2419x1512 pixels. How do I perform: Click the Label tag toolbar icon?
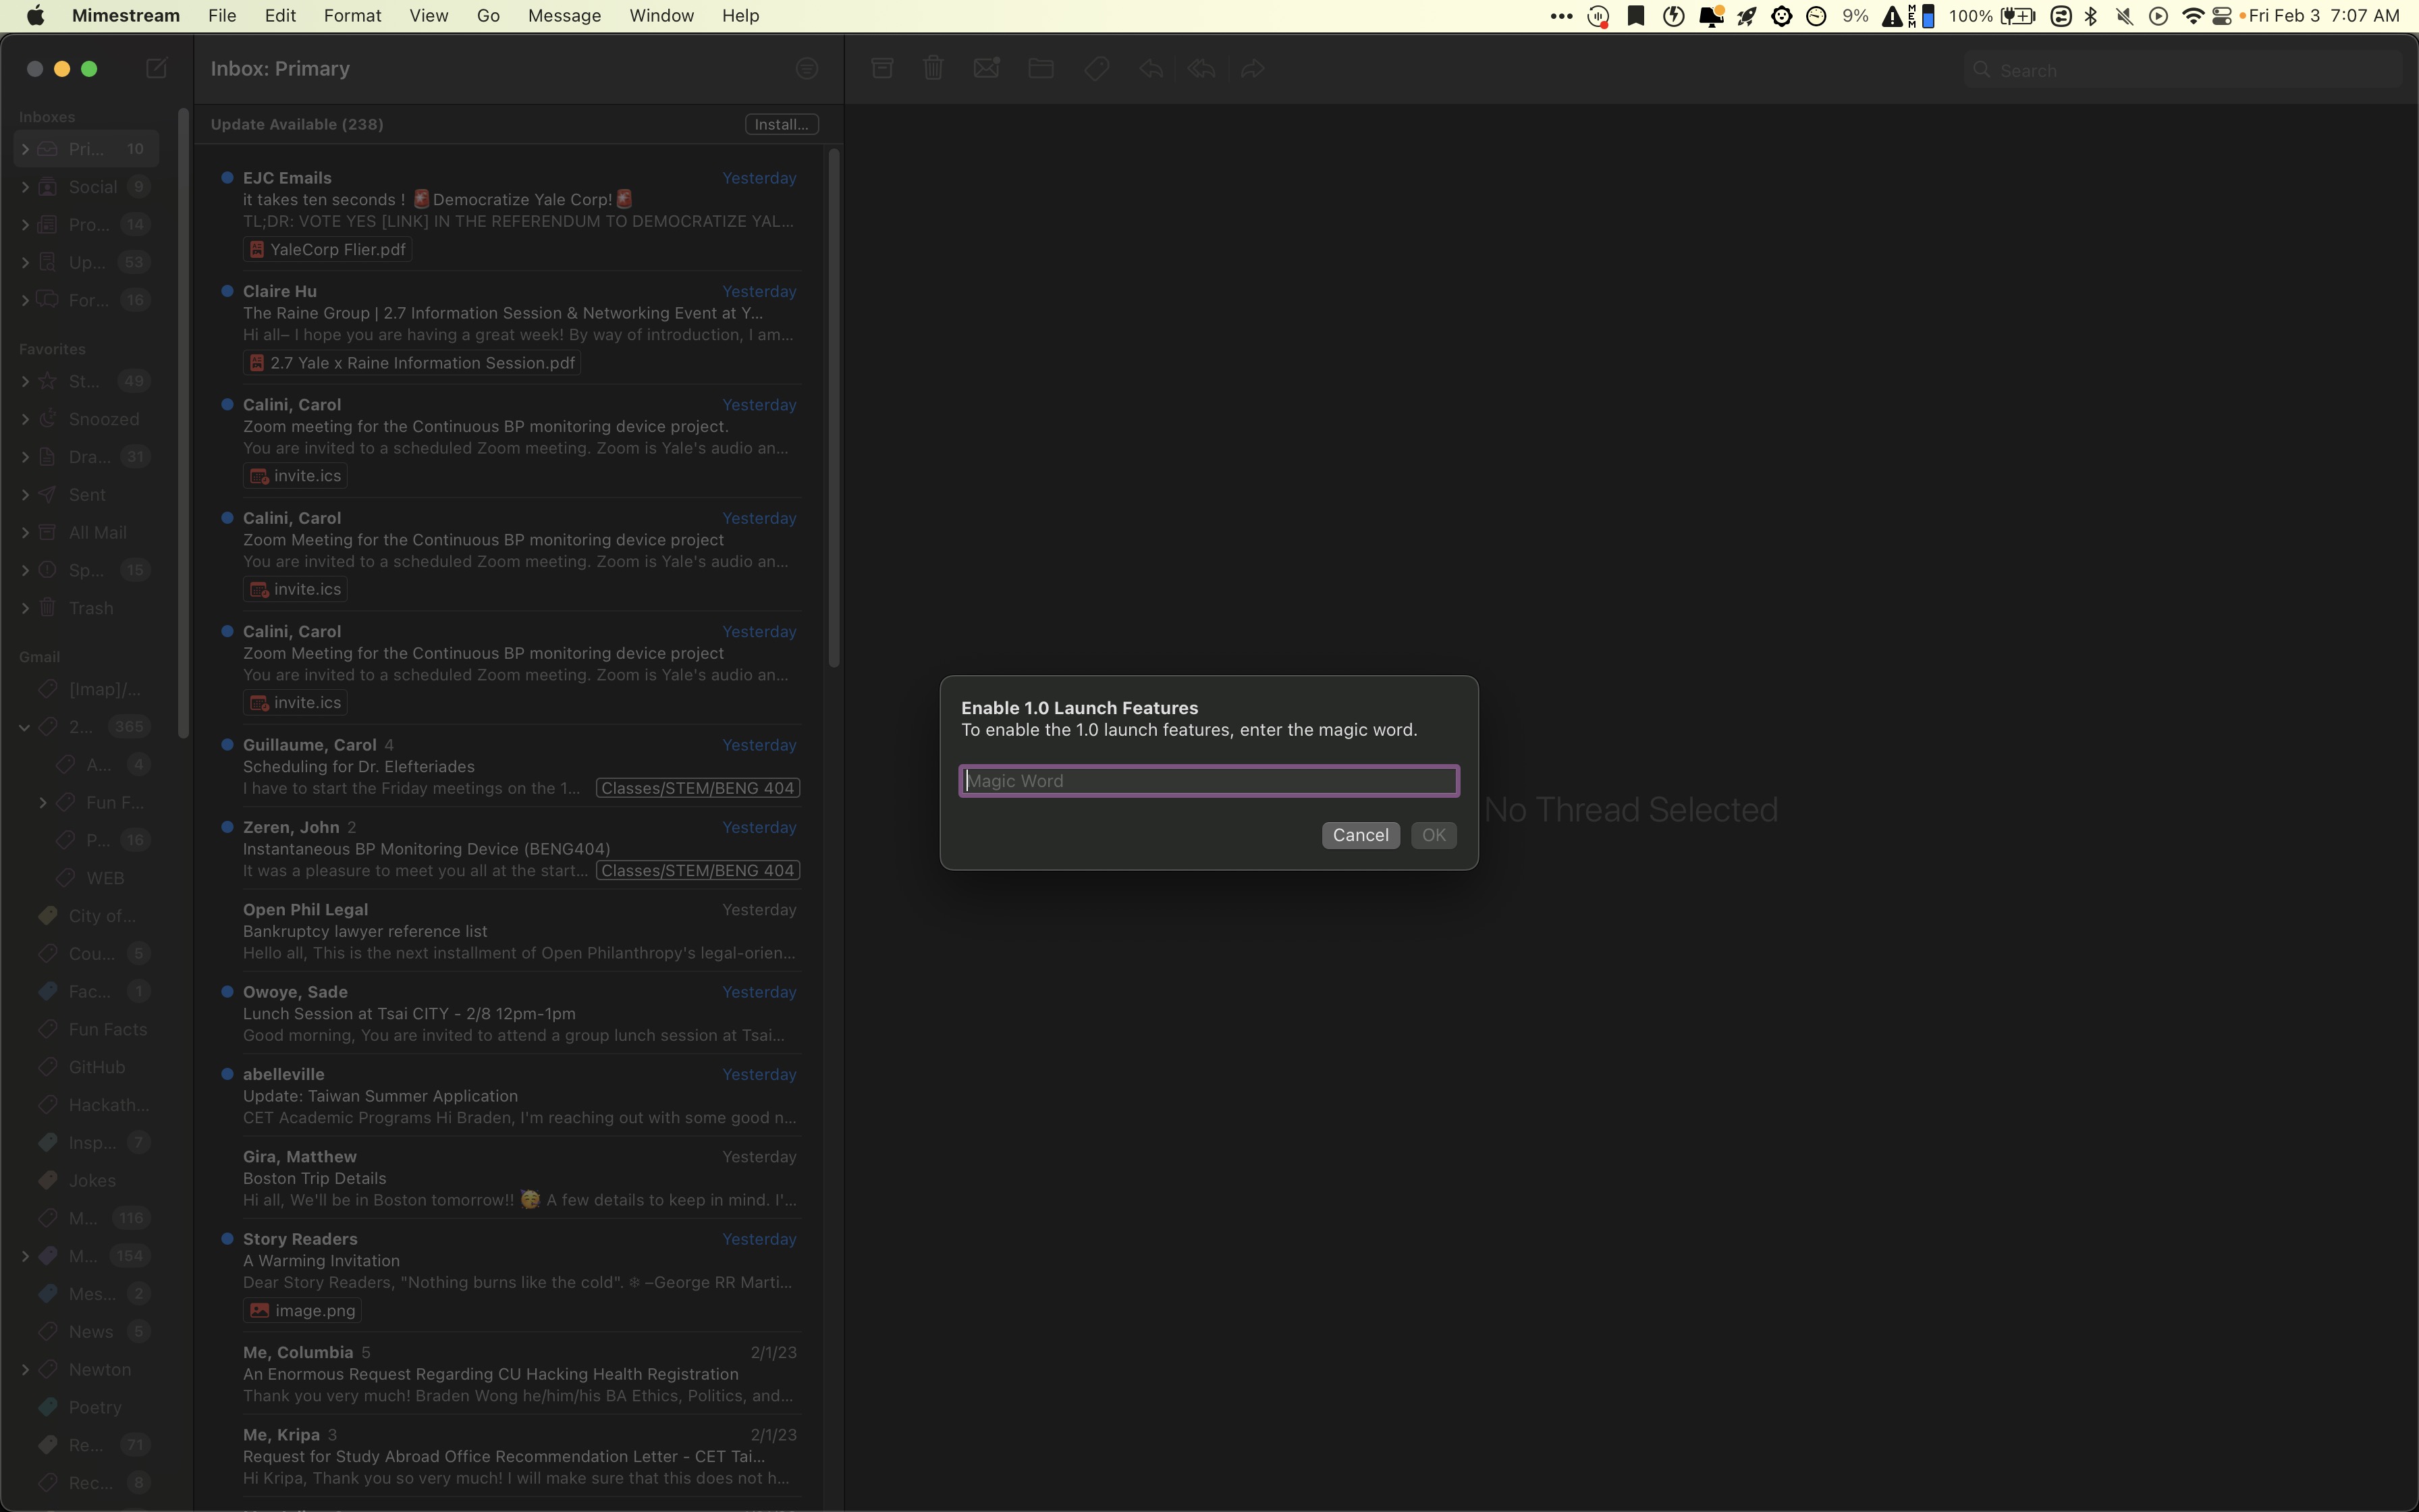click(x=1097, y=69)
